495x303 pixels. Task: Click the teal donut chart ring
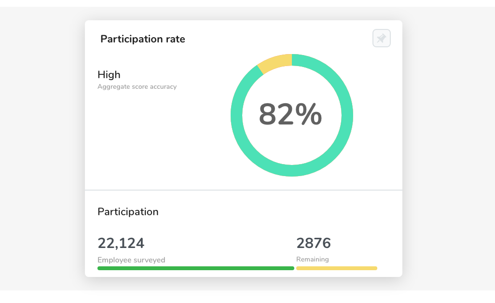tap(347, 115)
